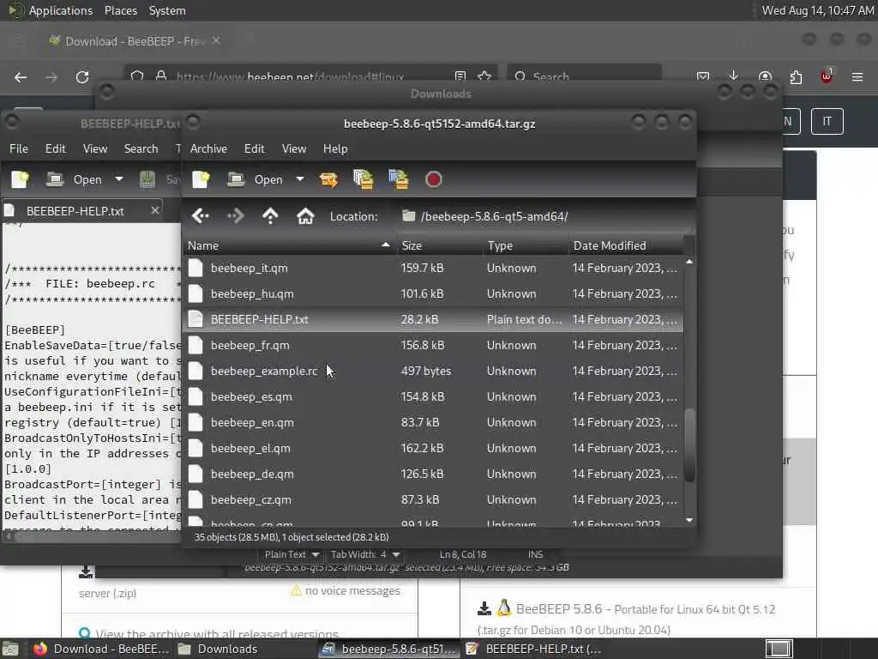Image resolution: width=878 pixels, height=659 pixels.
Task: Switch the website language to IT
Action: 827,121
